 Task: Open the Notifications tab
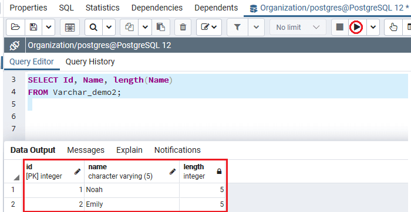click(177, 150)
